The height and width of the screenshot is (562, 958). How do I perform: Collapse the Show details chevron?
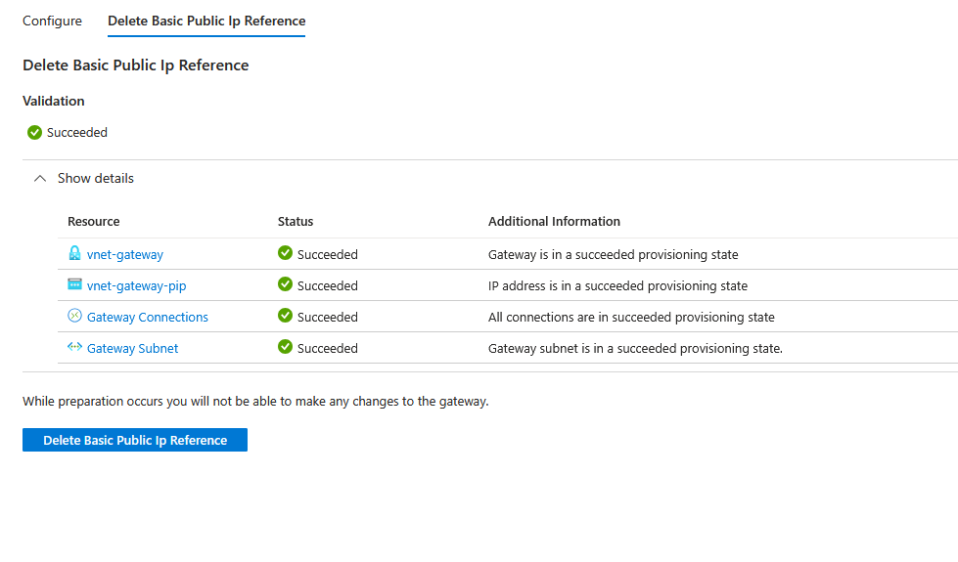pyautogui.click(x=40, y=179)
